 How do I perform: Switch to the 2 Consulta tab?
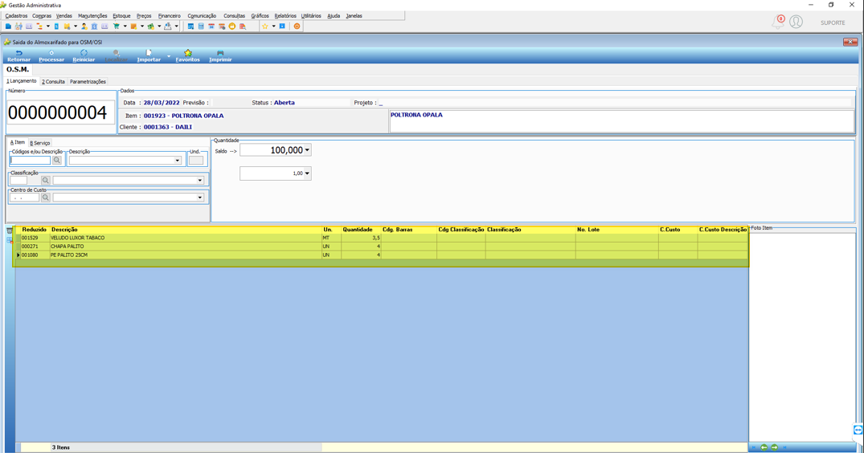click(x=54, y=81)
